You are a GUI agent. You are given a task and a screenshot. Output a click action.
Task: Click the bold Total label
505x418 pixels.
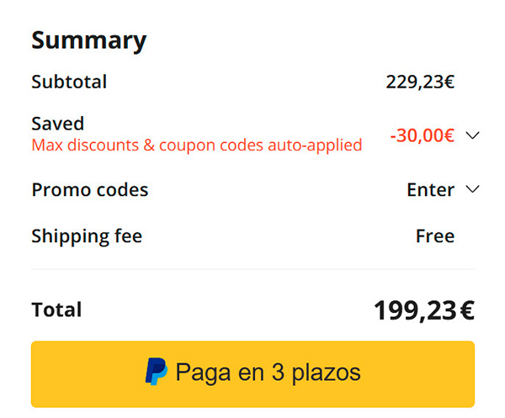click(56, 310)
